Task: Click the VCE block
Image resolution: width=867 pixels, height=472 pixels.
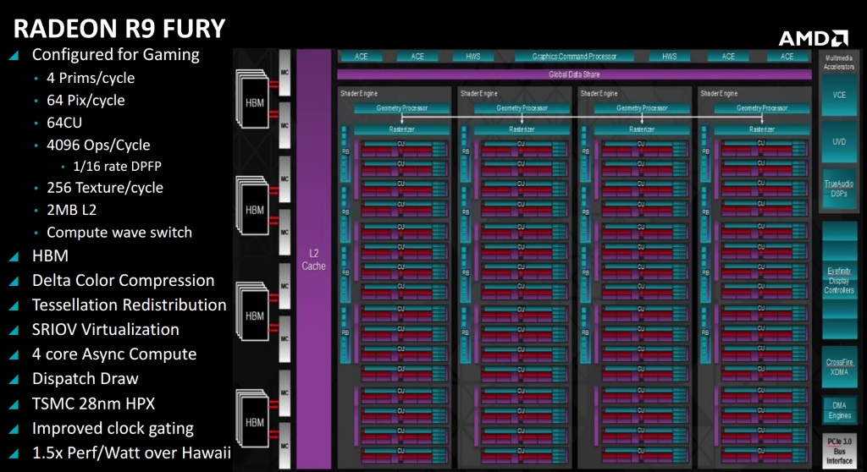Action: pos(839,95)
